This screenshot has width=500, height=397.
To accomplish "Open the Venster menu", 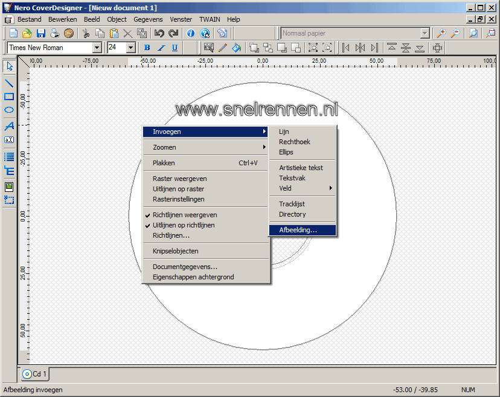I will pyautogui.click(x=181, y=19).
